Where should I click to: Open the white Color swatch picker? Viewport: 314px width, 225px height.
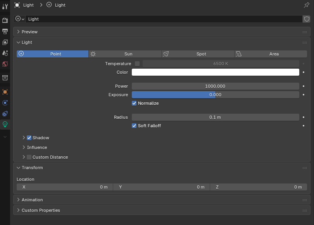pos(216,72)
